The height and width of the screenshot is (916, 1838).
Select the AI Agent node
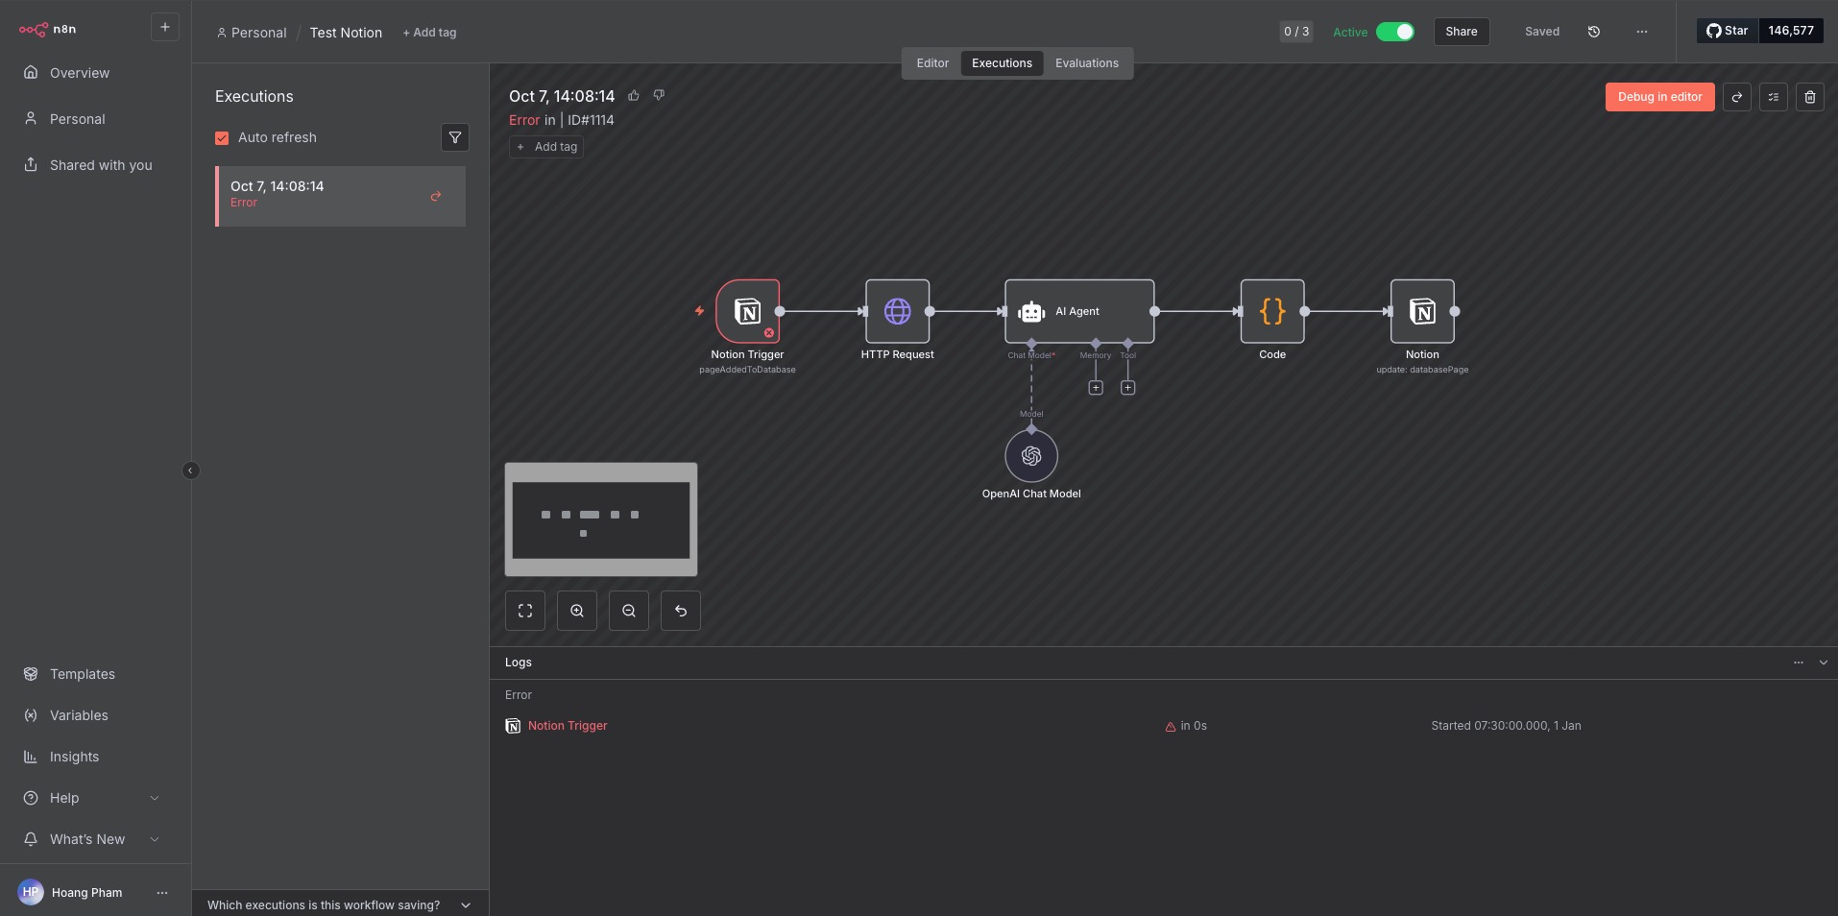click(x=1077, y=311)
